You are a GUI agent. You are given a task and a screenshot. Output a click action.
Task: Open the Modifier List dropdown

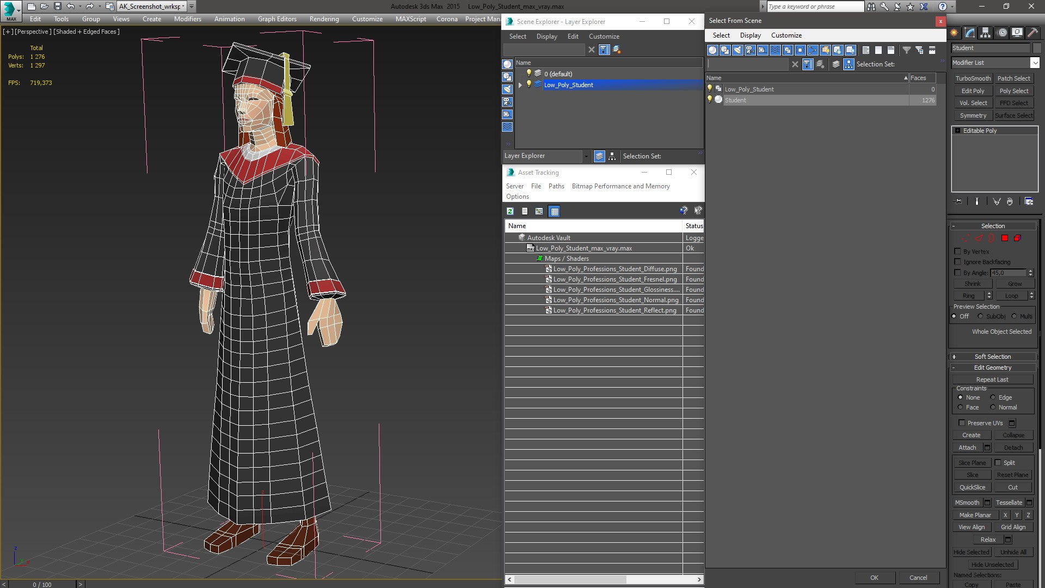pos(1035,63)
